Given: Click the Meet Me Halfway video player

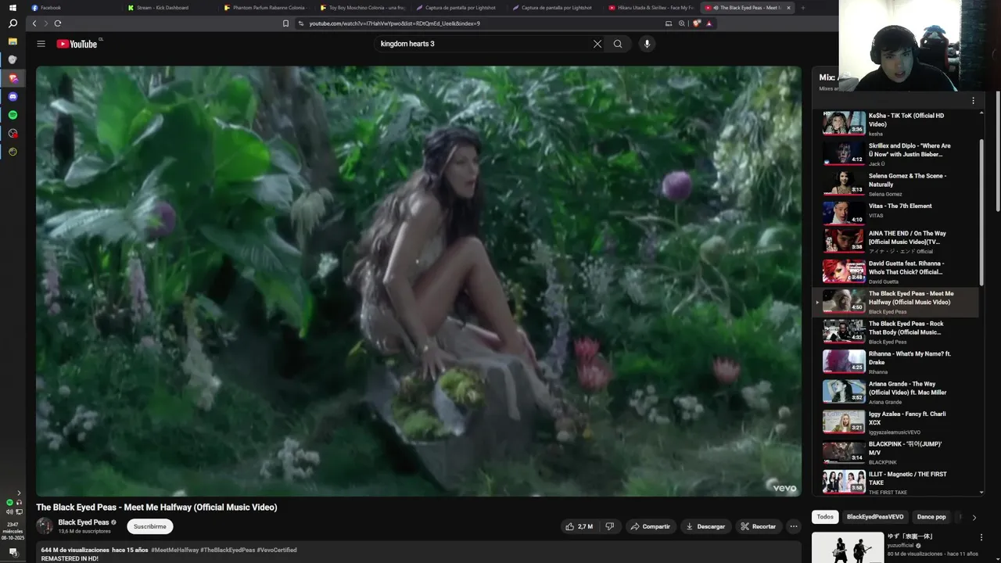Looking at the screenshot, I should tap(418, 281).
